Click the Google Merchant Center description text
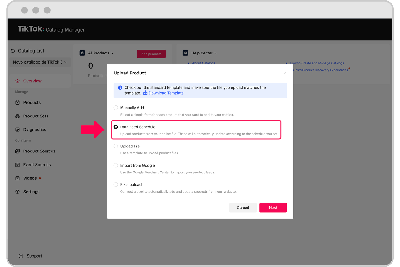The height and width of the screenshot is (267, 400). pyautogui.click(x=167, y=172)
